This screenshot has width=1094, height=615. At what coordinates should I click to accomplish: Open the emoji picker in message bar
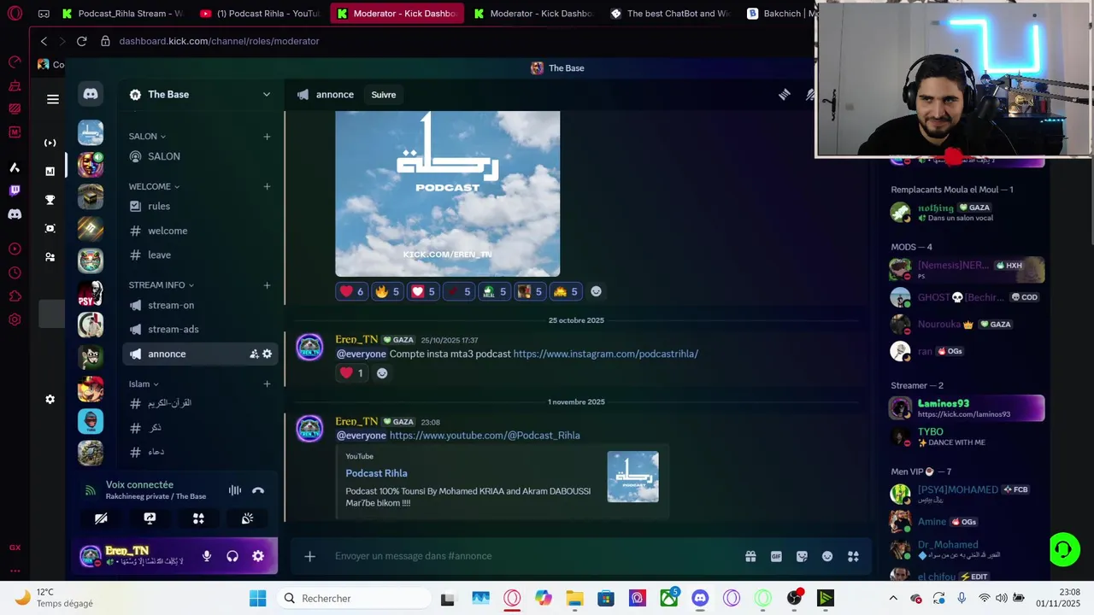pos(827,556)
